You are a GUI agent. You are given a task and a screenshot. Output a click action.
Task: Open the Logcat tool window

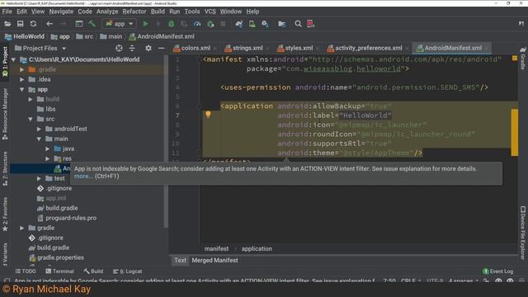[x=127, y=271]
